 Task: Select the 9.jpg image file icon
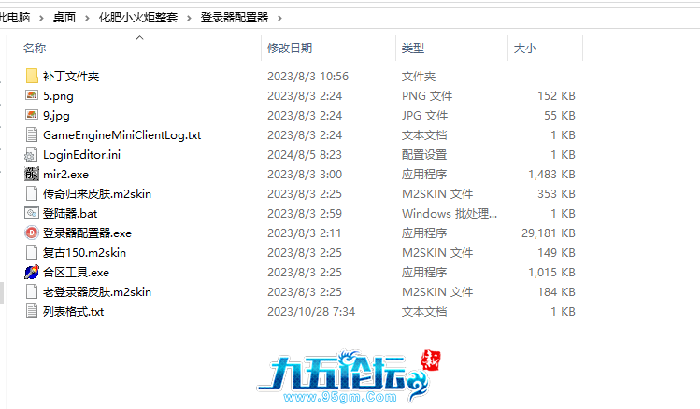coord(32,115)
